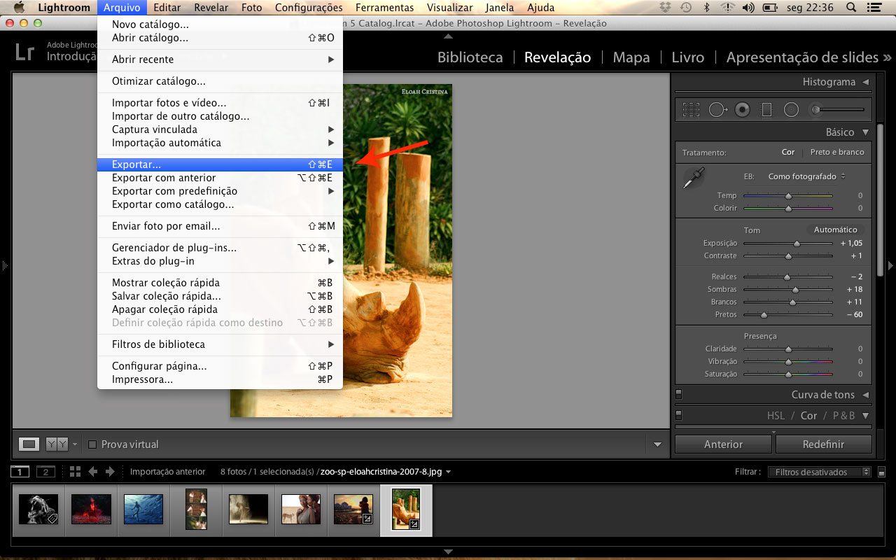Choose Exportar... from the Arquivo menu

pyautogui.click(x=136, y=164)
